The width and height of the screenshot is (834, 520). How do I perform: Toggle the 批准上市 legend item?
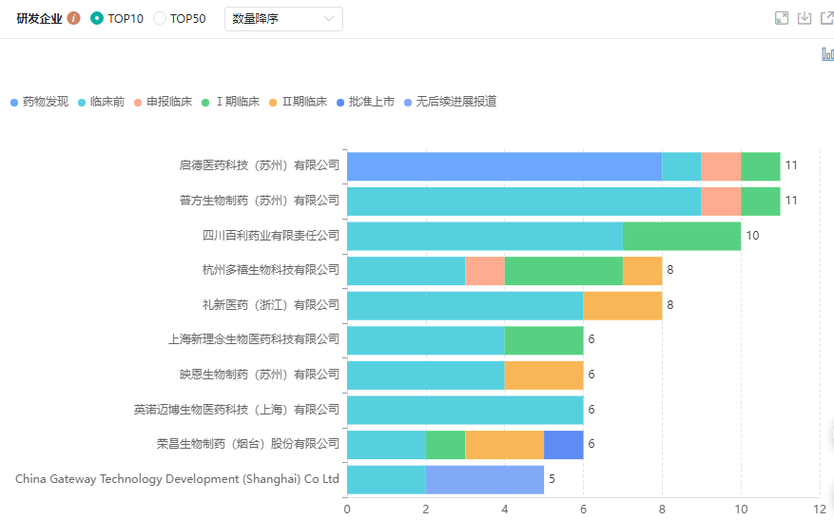pos(366,102)
